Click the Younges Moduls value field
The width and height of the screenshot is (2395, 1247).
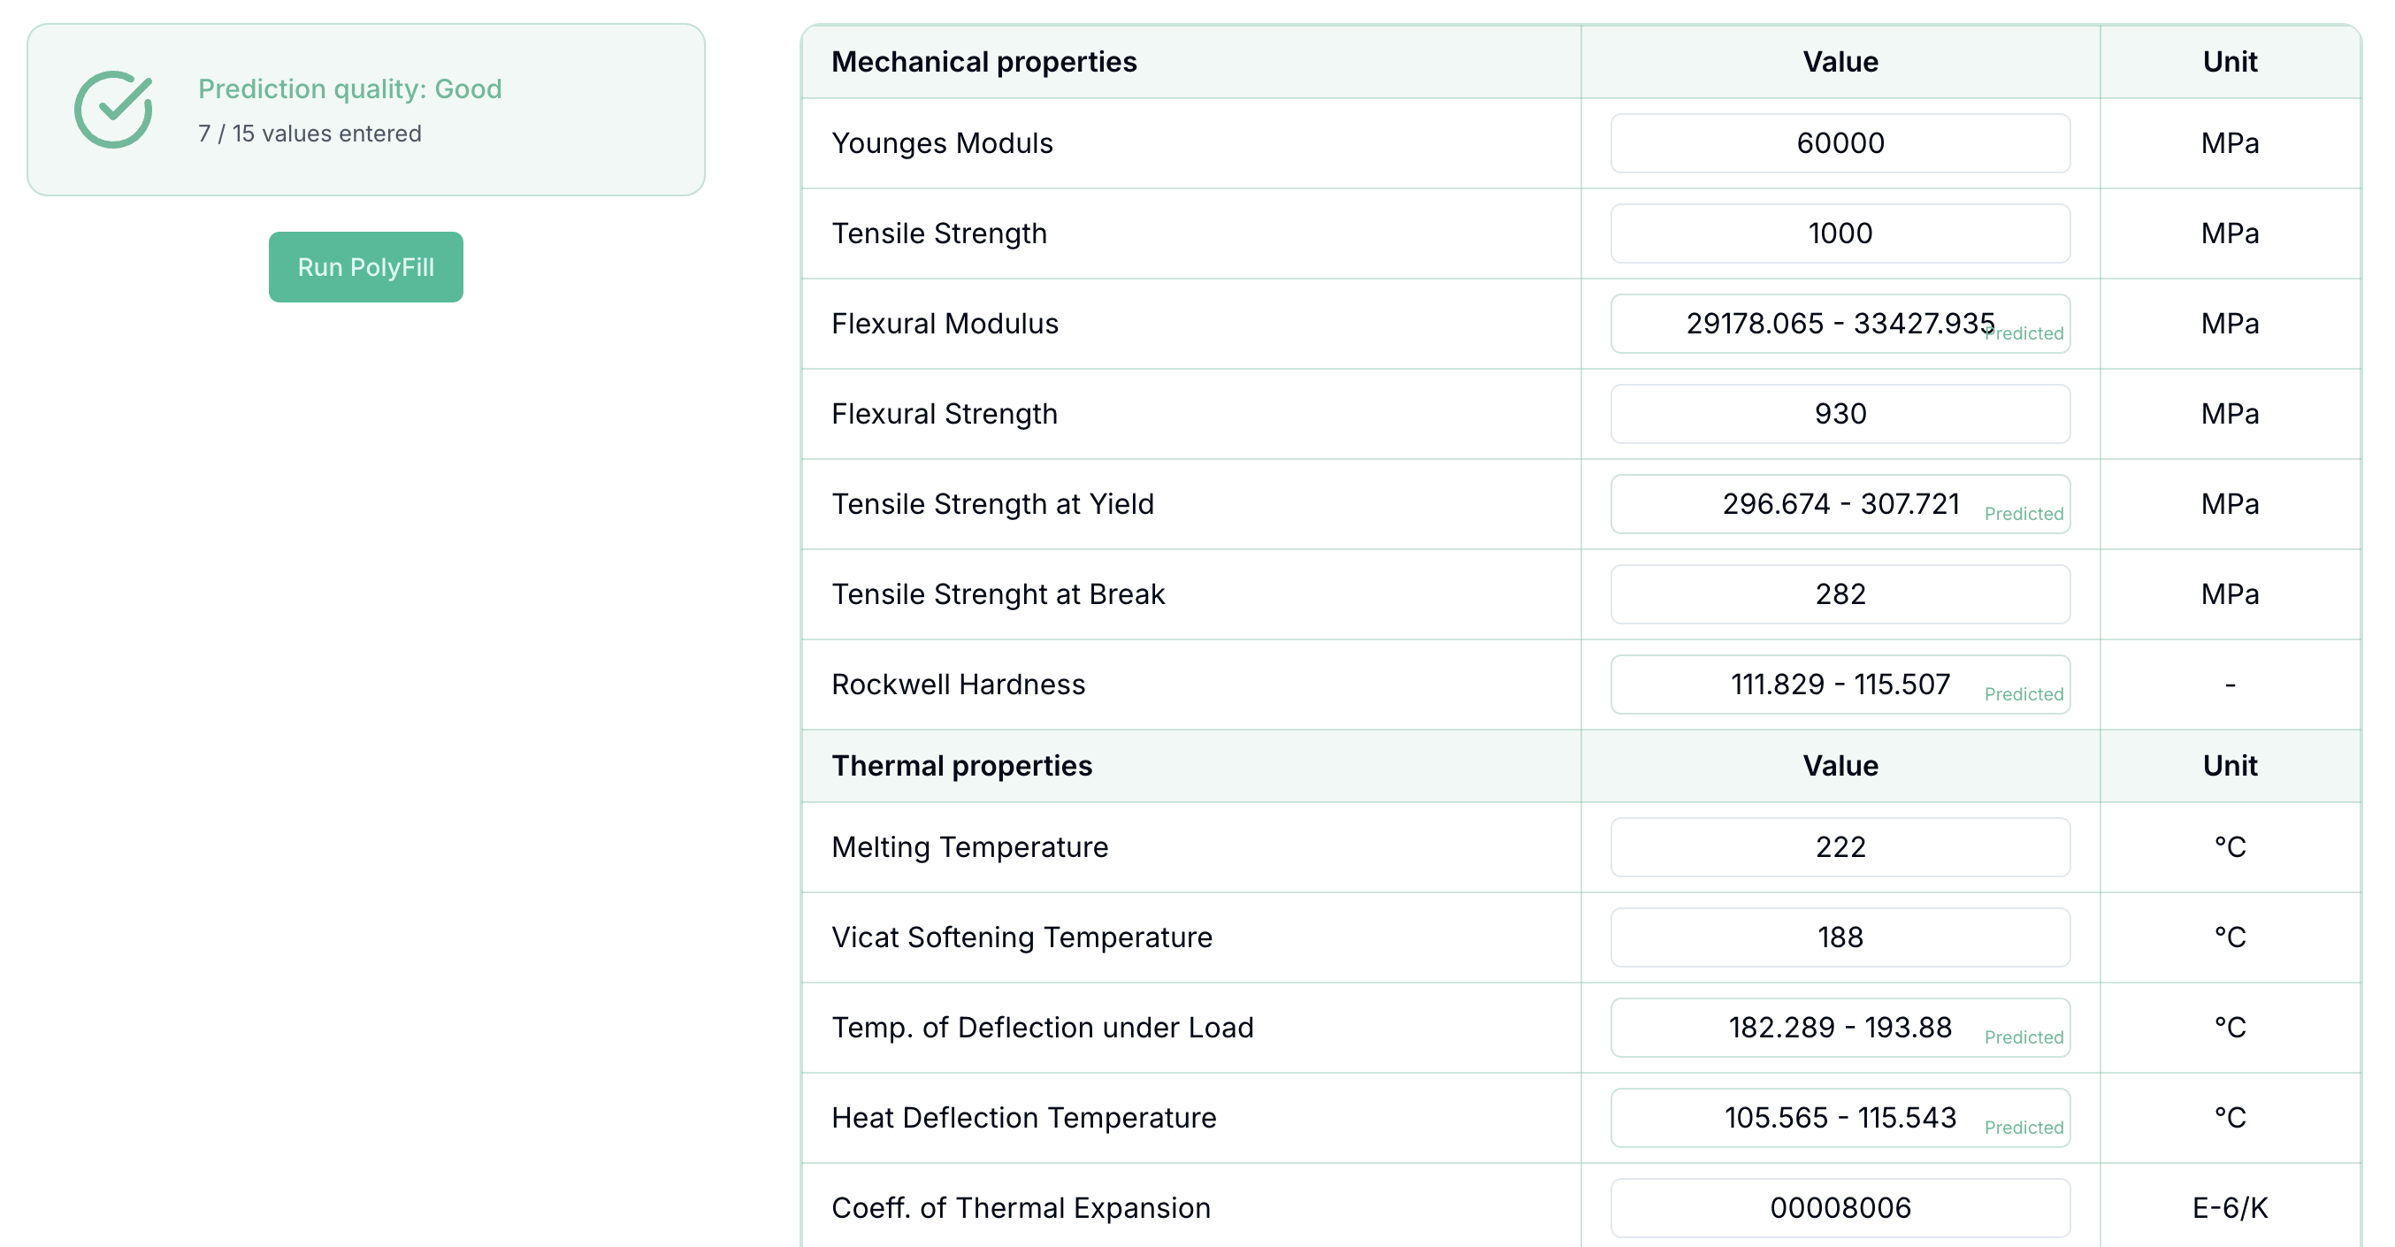pyautogui.click(x=1839, y=142)
